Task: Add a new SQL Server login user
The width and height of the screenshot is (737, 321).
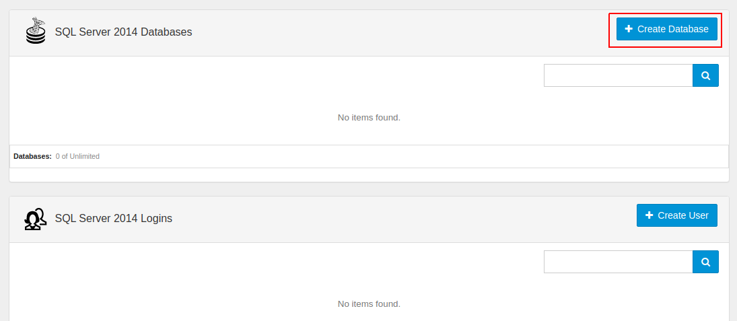Action: point(677,215)
